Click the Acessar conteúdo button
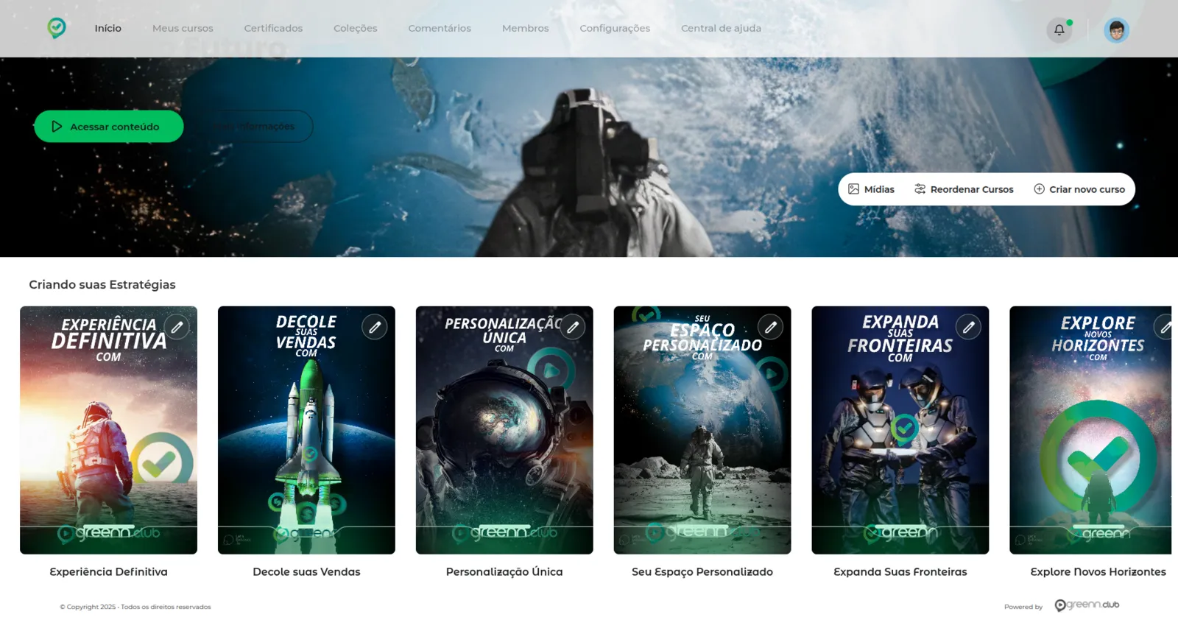 pyautogui.click(x=109, y=127)
